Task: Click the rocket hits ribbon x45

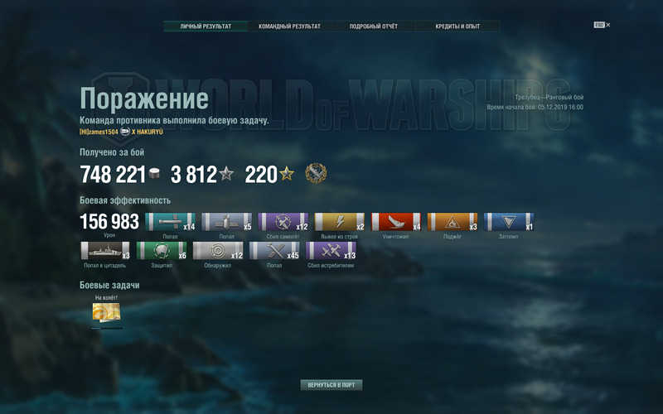Action: (x=274, y=251)
